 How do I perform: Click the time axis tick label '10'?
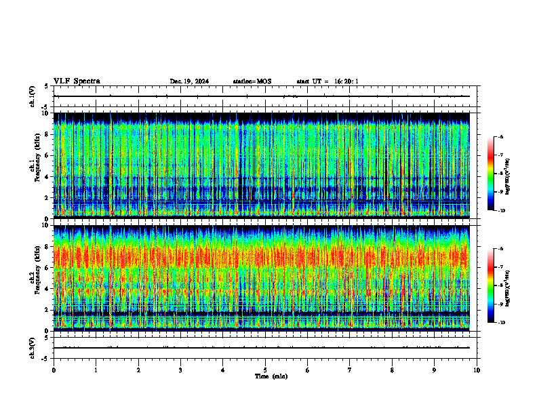[x=477, y=370]
